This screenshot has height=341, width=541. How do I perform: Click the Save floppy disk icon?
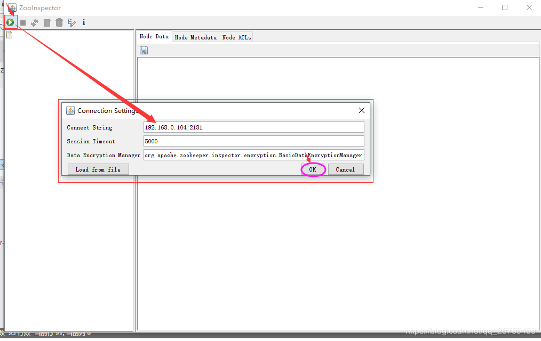[x=144, y=51]
